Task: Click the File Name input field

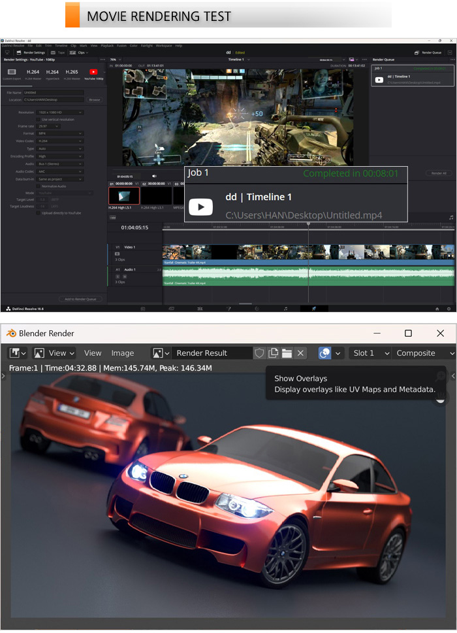Action: [54, 93]
